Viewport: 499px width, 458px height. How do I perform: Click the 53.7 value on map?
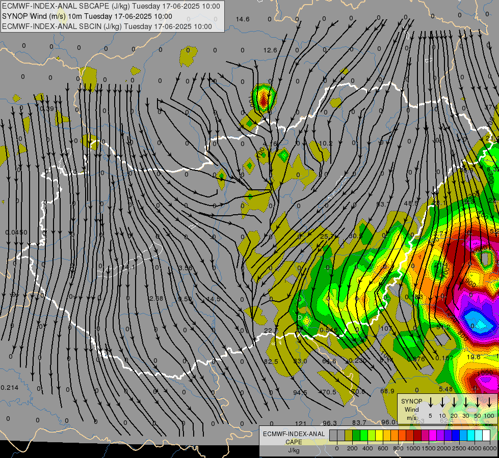pos(383,204)
